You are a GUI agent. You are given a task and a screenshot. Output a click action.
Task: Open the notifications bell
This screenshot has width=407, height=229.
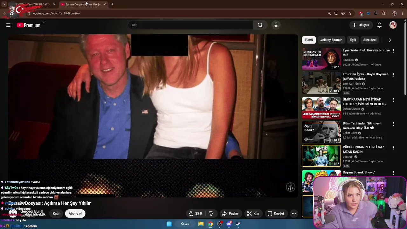(379, 25)
